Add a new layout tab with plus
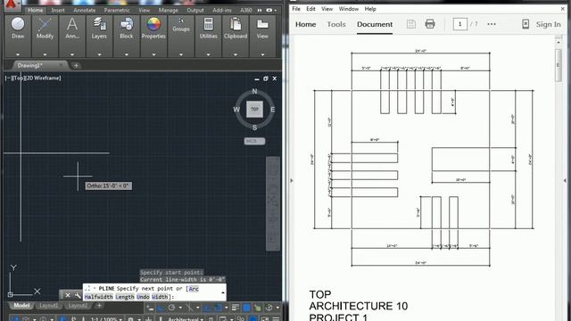This screenshot has height=321, width=571. point(99,305)
